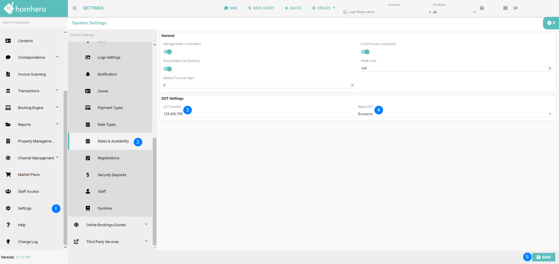Screen dimensions: 559x264
Task: Click the SMS chat bubble icon
Action: [x=226, y=8]
